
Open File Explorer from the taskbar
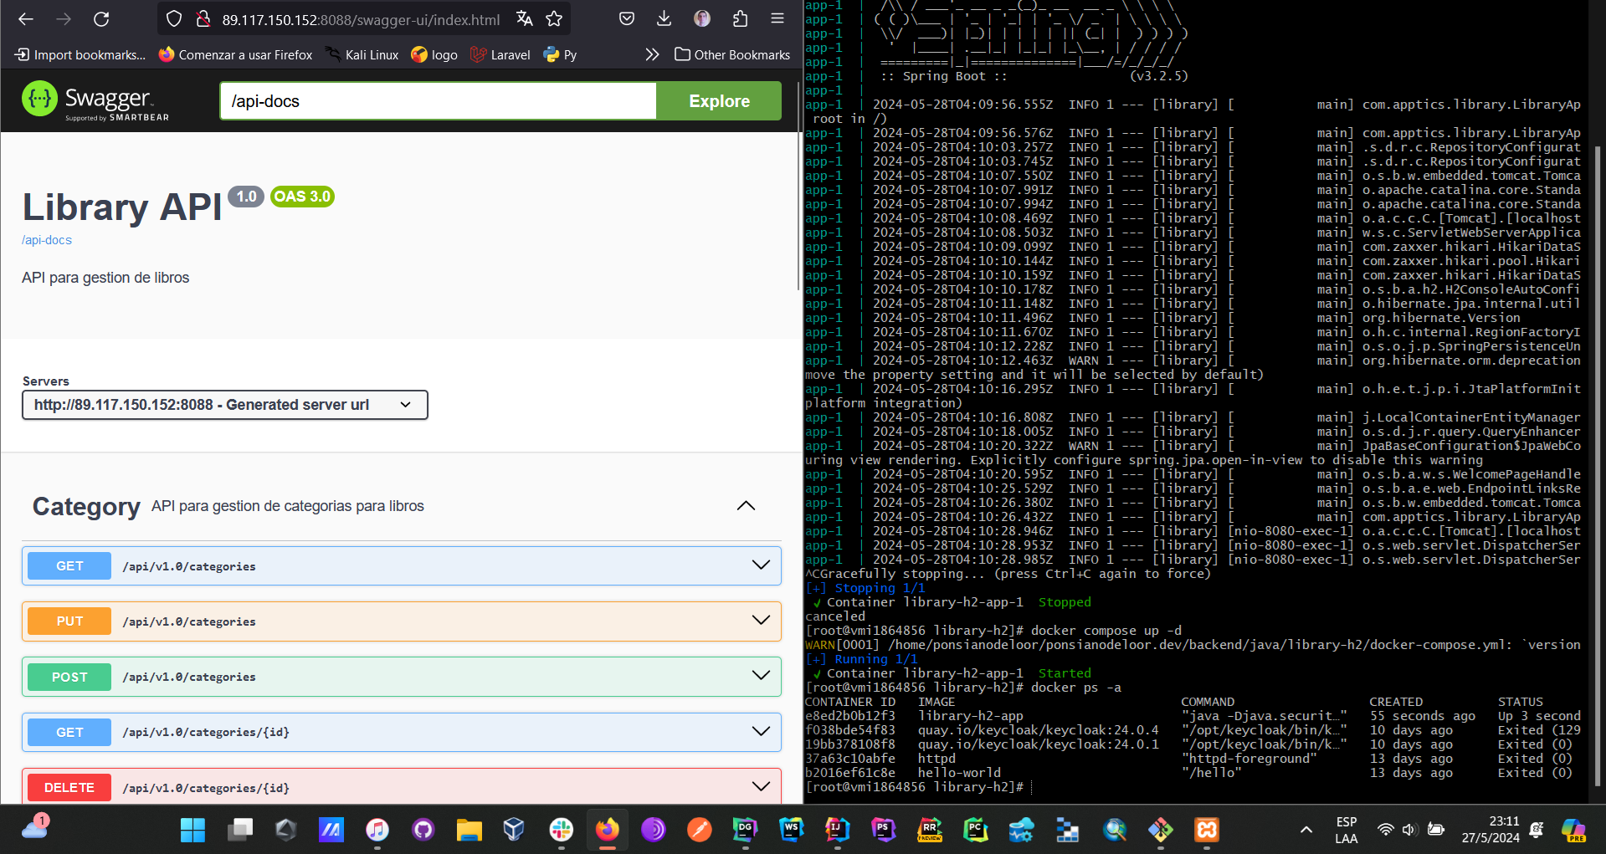[469, 830]
